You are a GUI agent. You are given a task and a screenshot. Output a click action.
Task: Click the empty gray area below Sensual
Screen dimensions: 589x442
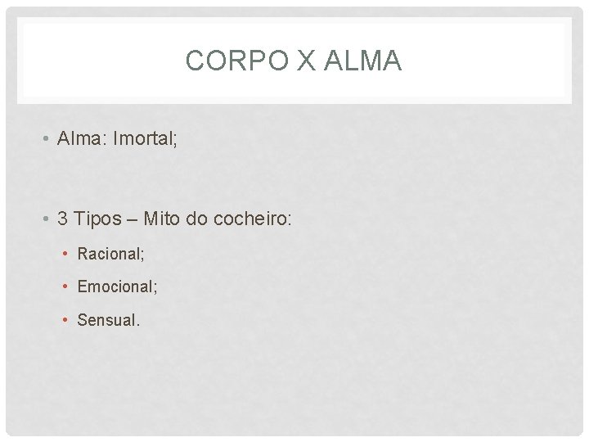[x=294, y=380]
